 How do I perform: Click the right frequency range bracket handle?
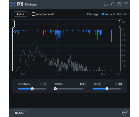coord(120,24)
